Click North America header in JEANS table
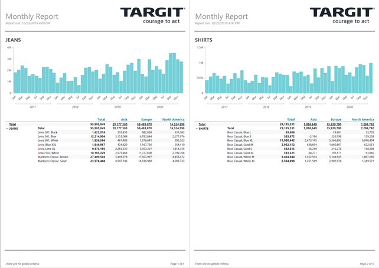 174,119
